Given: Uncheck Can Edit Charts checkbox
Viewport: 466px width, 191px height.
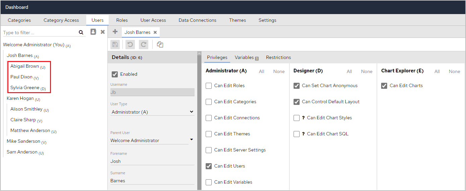Looking at the screenshot, I should point(384,85).
